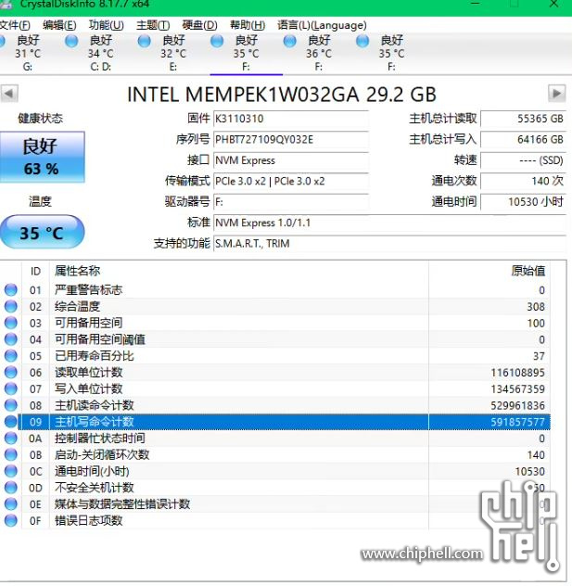
Task: Click status orb of row 0B 启动-关闭循环次数
Action: 10,455
